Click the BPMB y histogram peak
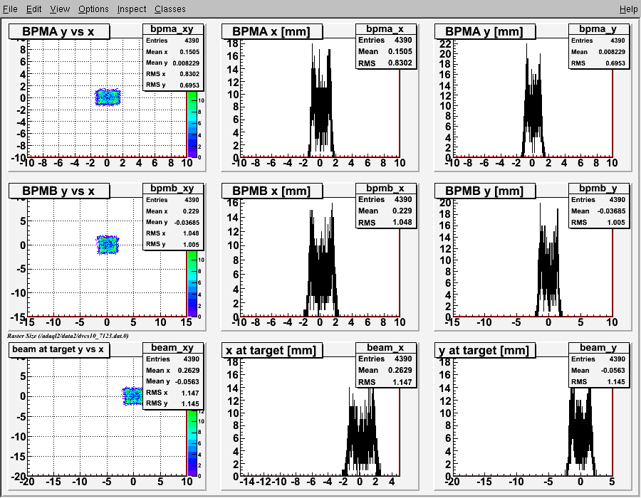This screenshot has width=641, height=498. coord(540,206)
